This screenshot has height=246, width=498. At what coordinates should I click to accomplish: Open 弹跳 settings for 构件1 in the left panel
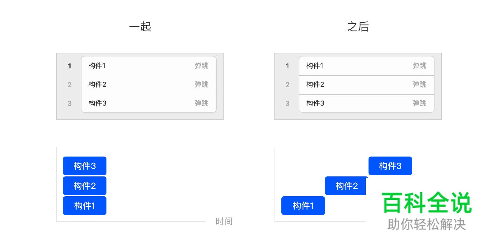[x=201, y=66]
